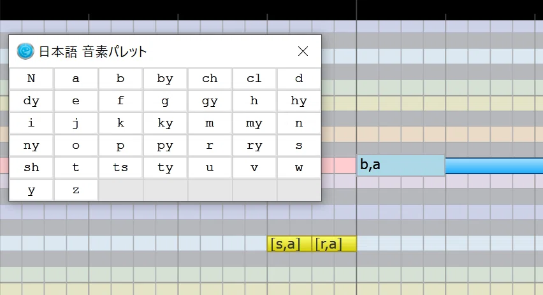Click the 'ts' phoneme button

[120, 168]
